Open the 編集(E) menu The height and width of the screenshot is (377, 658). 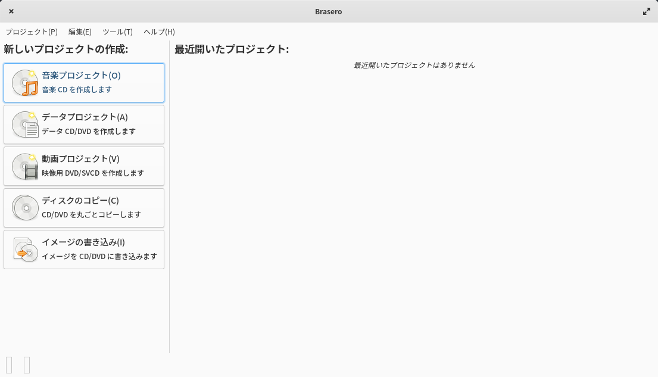pos(80,32)
